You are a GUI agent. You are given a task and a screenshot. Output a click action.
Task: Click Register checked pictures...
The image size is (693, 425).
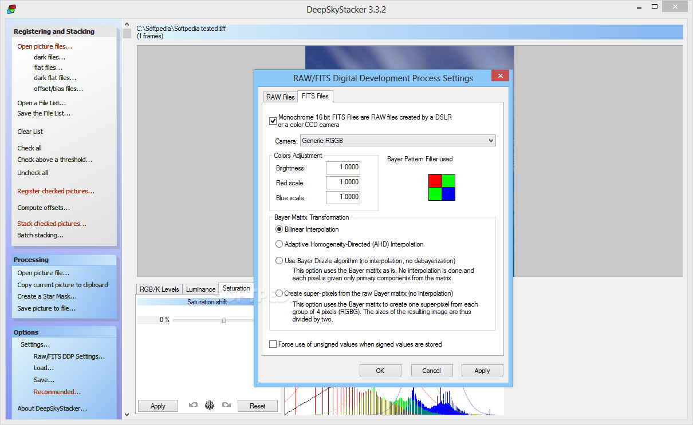tap(56, 191)
